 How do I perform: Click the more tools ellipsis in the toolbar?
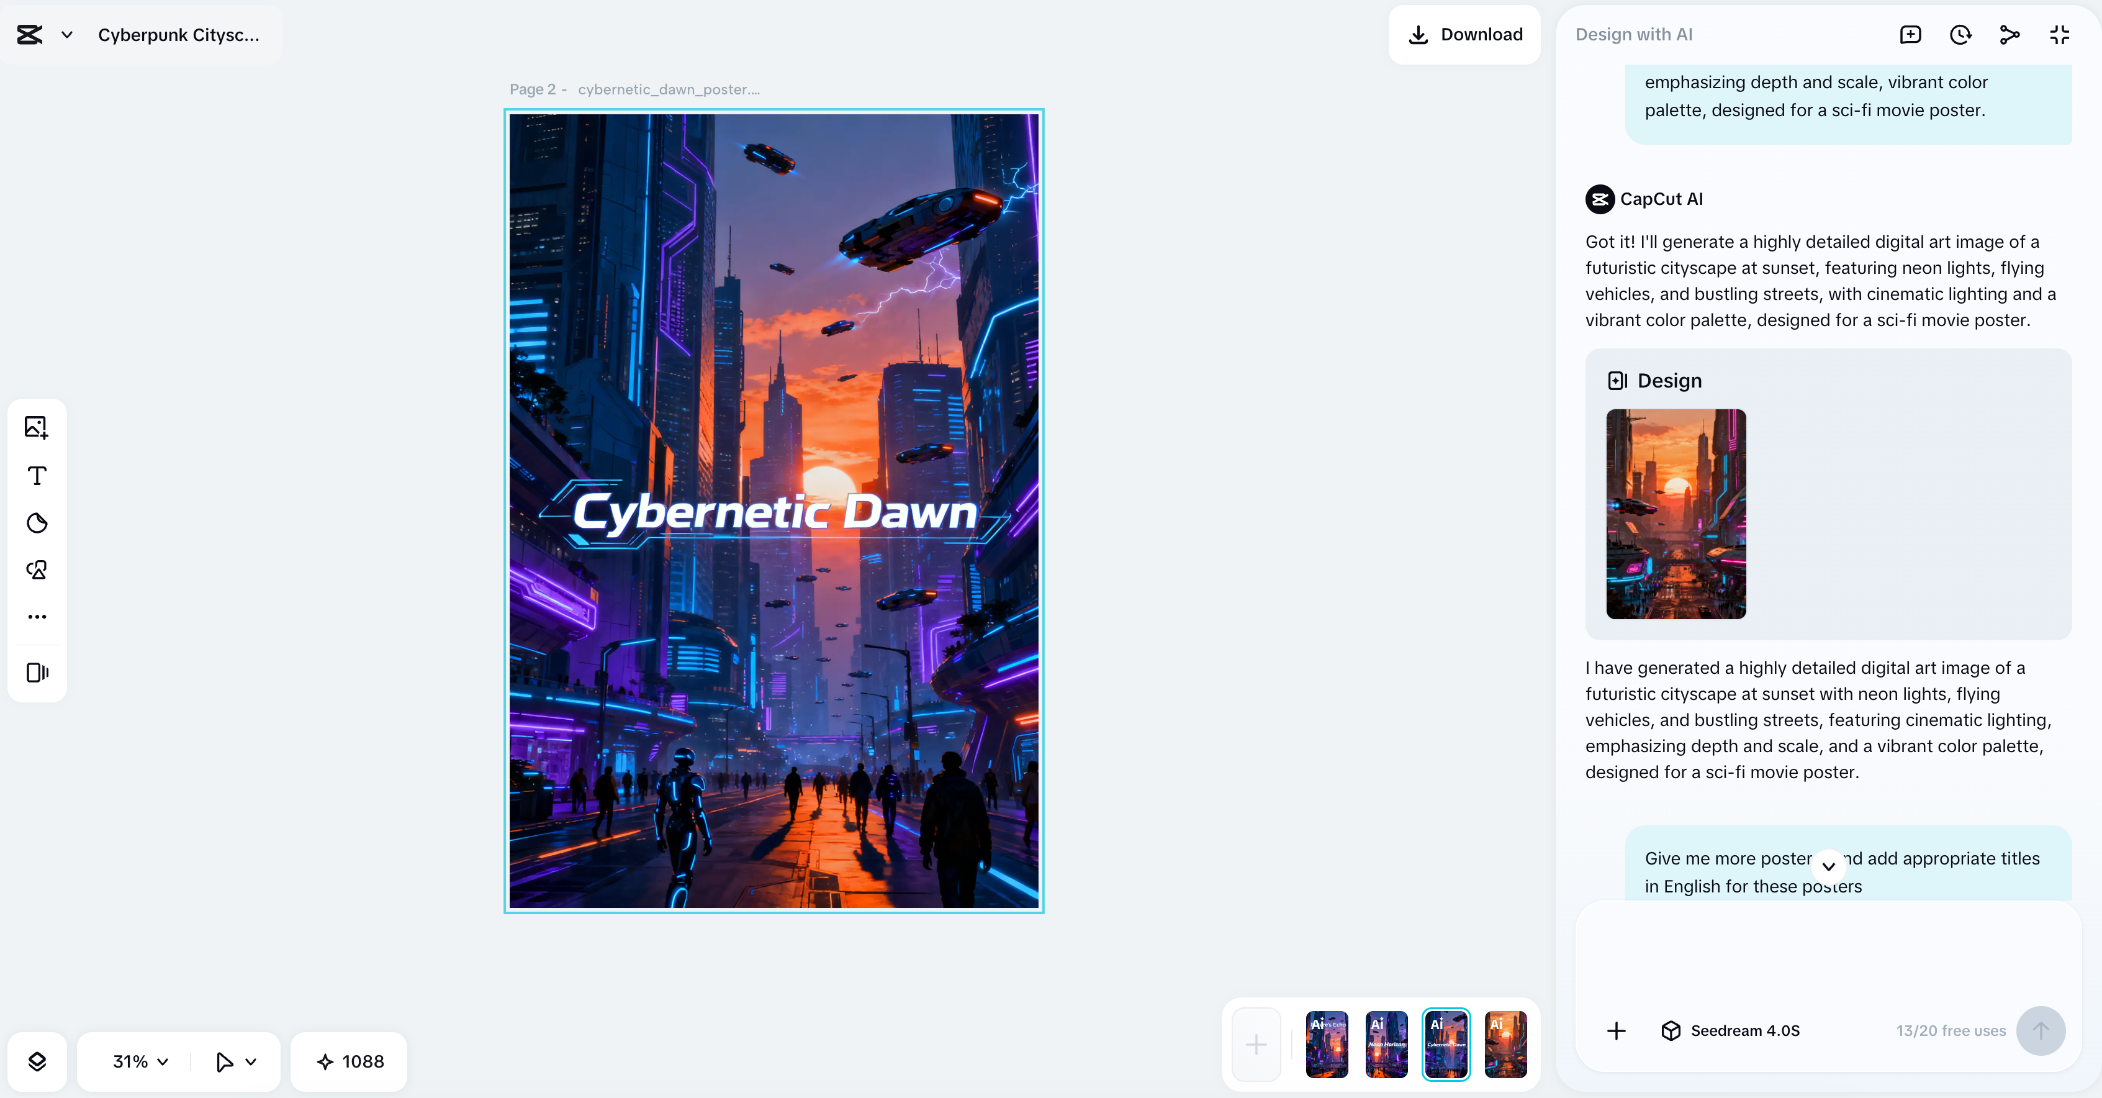(x=36, y=616)
